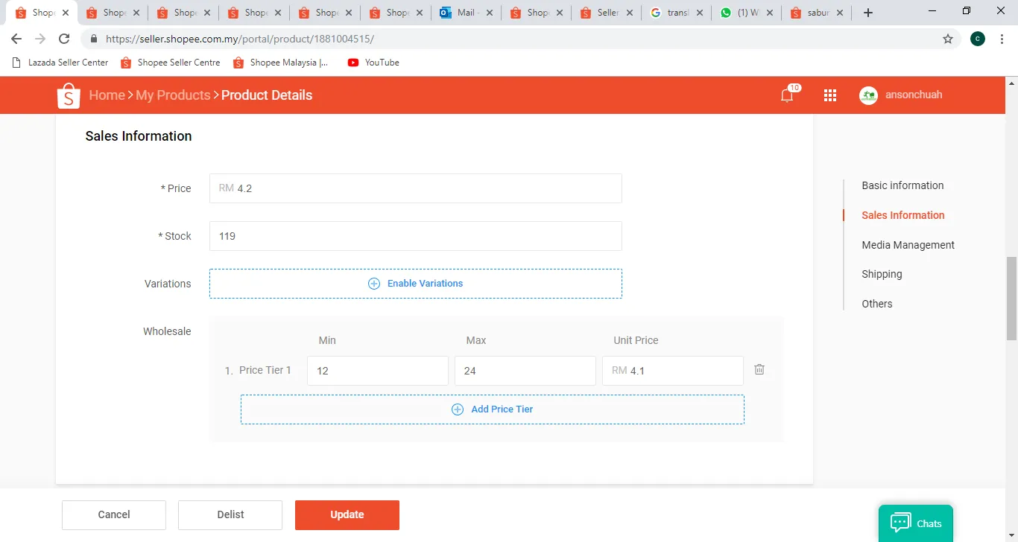Click the notification bell icon
This screenshot has width=1018, height=542.
787,95
